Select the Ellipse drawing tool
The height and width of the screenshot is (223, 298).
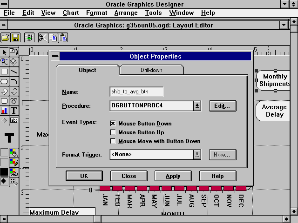4,81
